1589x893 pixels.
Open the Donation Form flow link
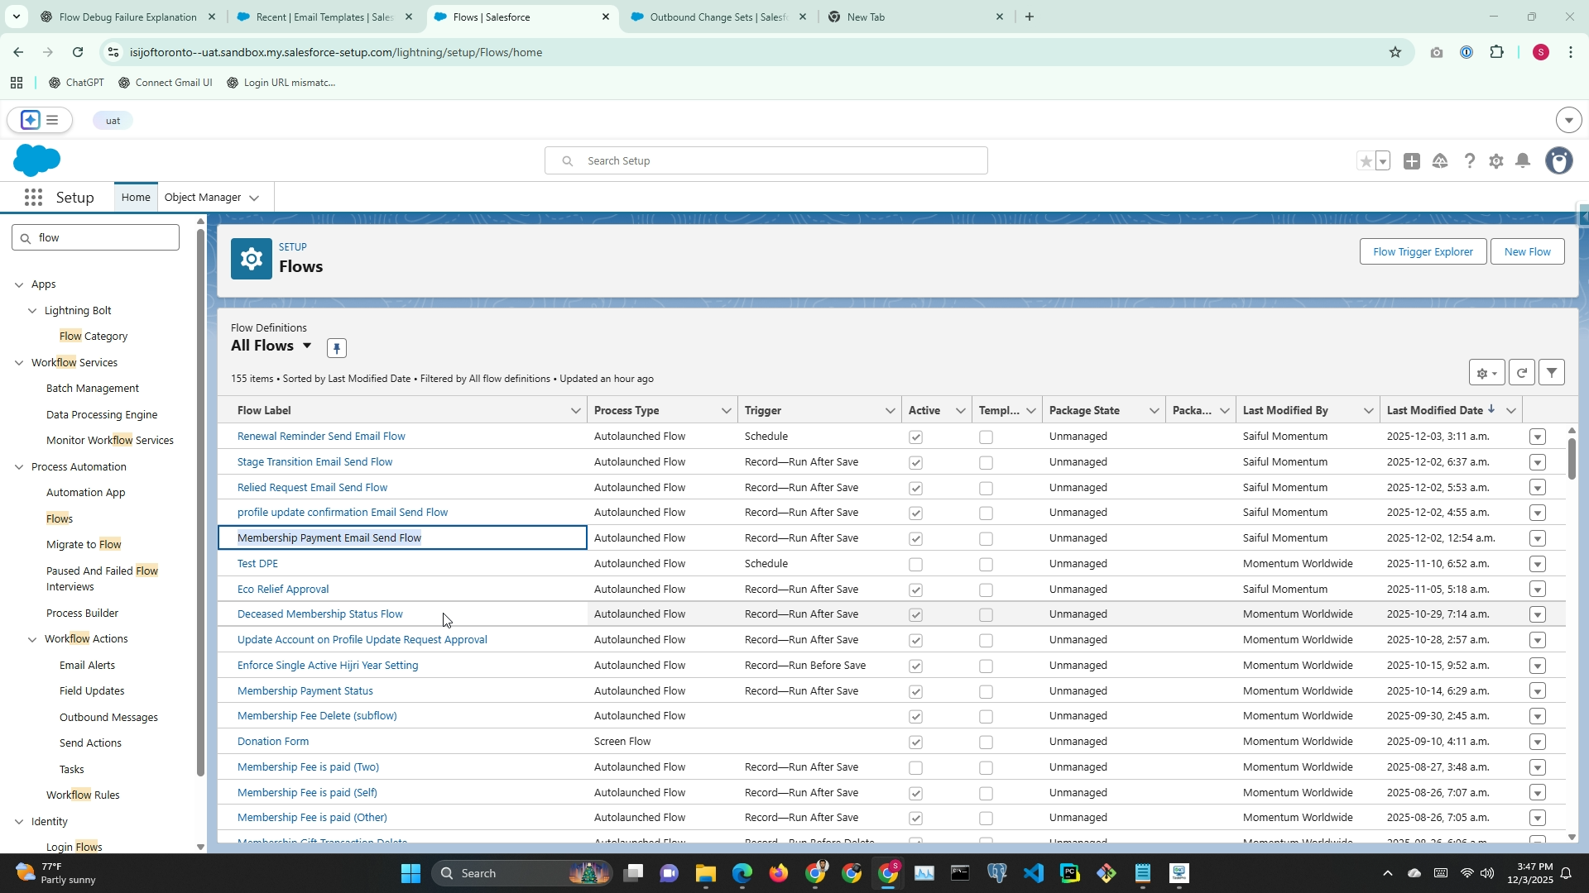273,742
